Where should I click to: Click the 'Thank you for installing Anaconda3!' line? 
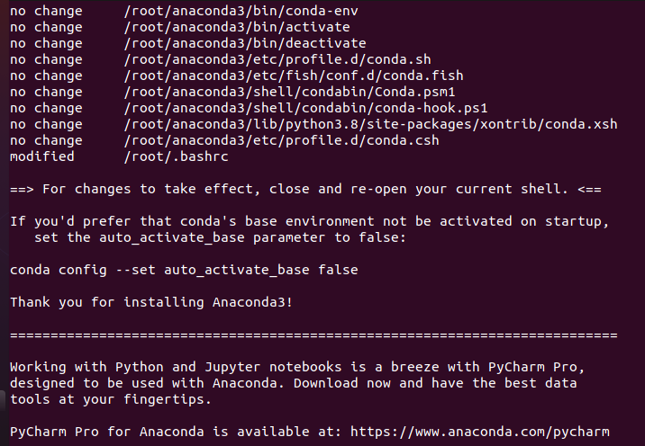pos(151,302)
